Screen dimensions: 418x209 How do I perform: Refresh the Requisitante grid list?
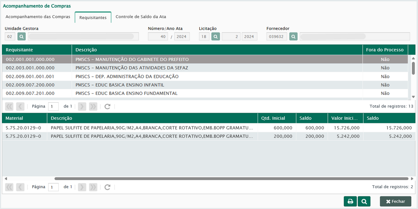(107, 106)
